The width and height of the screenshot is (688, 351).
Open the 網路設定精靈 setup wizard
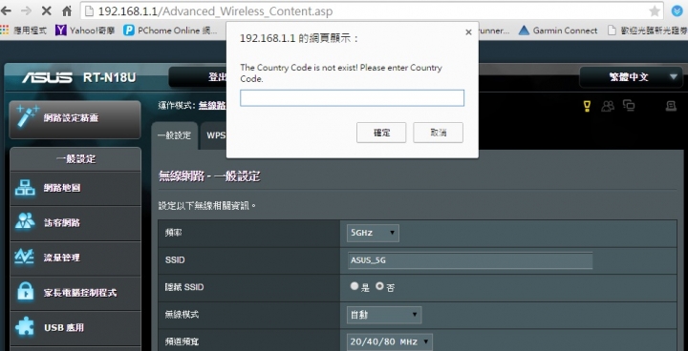pos(75,119)
